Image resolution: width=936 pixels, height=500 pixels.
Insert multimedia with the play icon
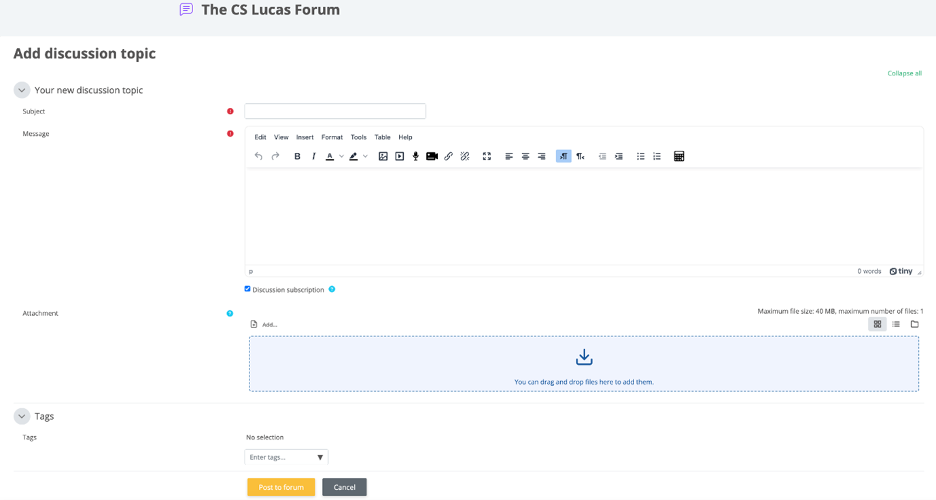pos(400,156)
